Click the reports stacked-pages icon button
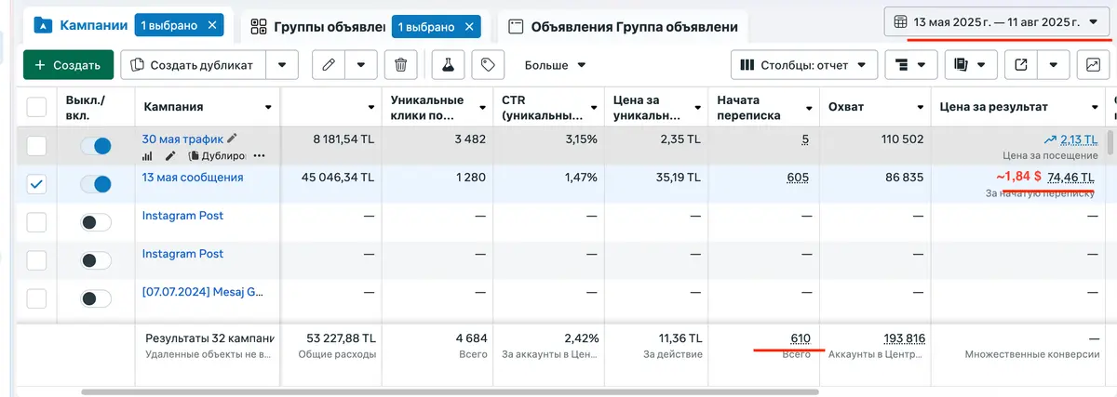The height and width of the screenshot is (397, 1117). point(972,65)
